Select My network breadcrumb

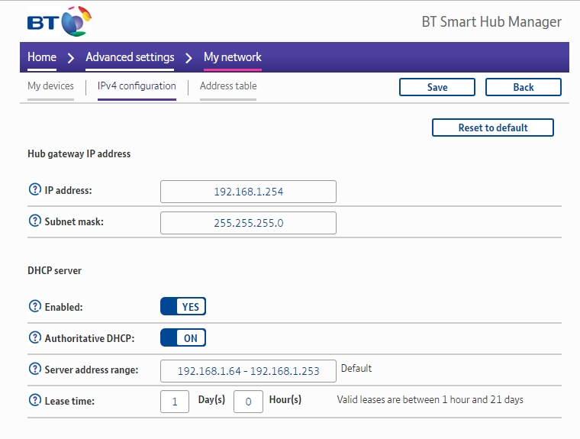(232, 57)
